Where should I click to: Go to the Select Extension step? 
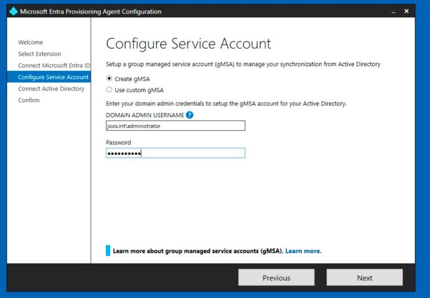pos(39,54)
